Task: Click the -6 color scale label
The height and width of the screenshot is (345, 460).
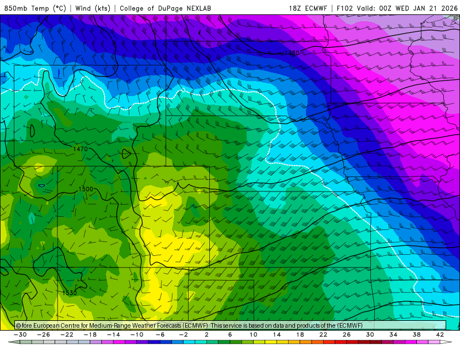Action: point(160,335)
